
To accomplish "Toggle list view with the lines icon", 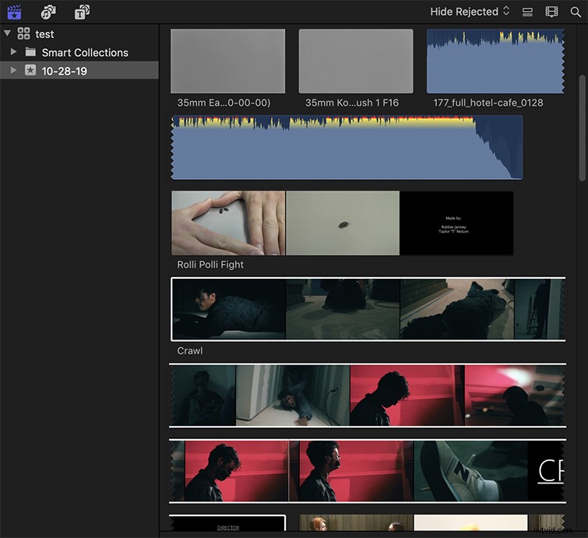I will click(527, 12).
